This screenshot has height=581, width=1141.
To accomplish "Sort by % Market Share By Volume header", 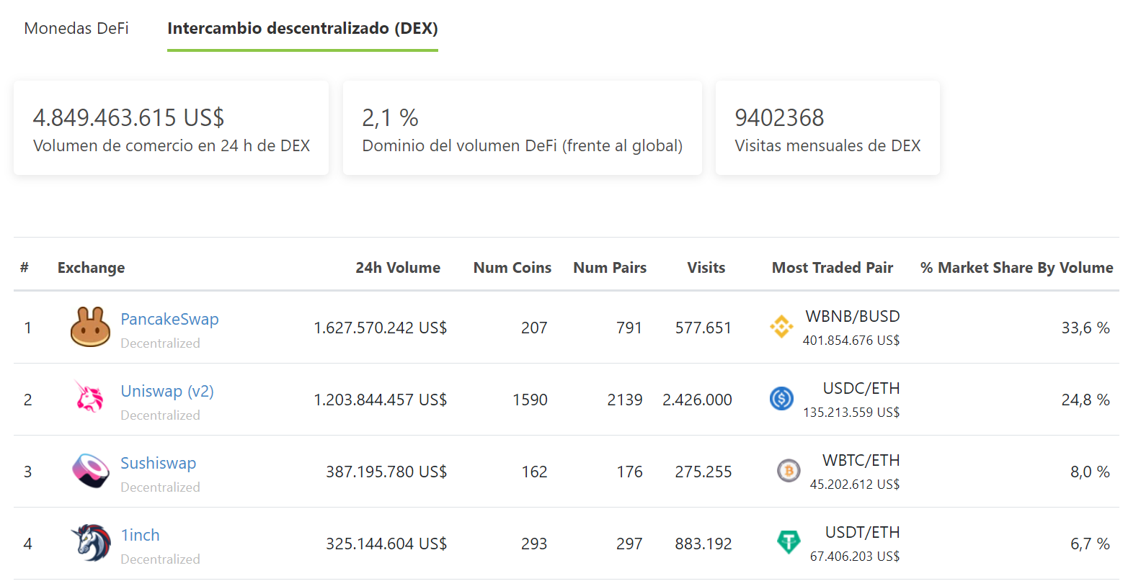I will point(1017,268).
